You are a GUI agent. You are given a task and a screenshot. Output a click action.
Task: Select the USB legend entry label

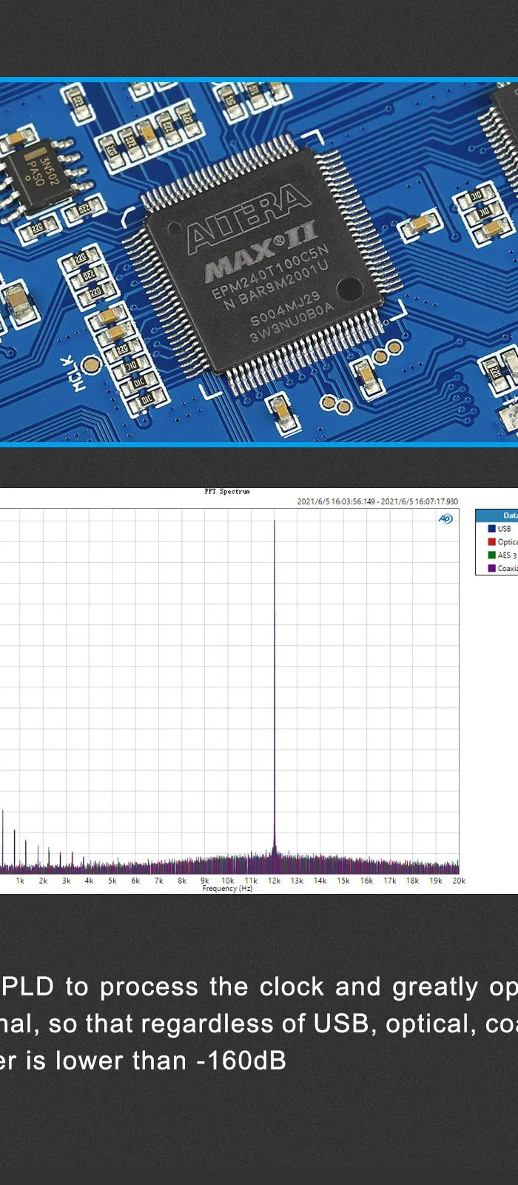tap(505, 529)
